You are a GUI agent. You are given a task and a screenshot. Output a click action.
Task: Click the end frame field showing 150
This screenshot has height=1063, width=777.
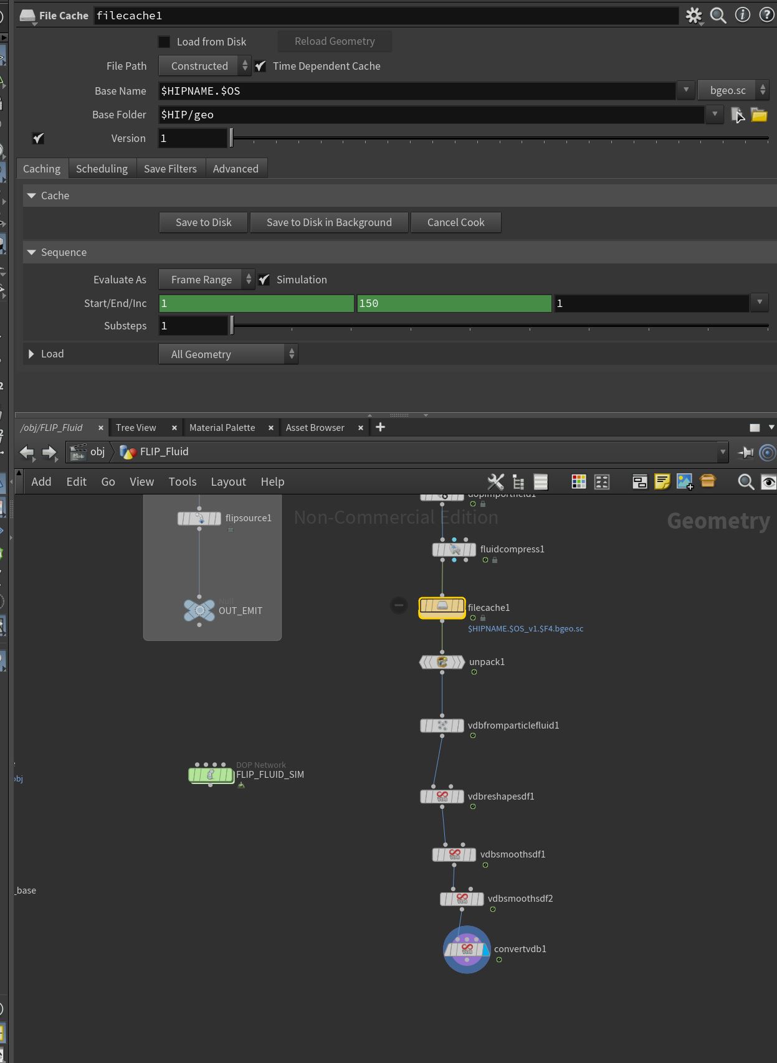[x=454, y=303]
